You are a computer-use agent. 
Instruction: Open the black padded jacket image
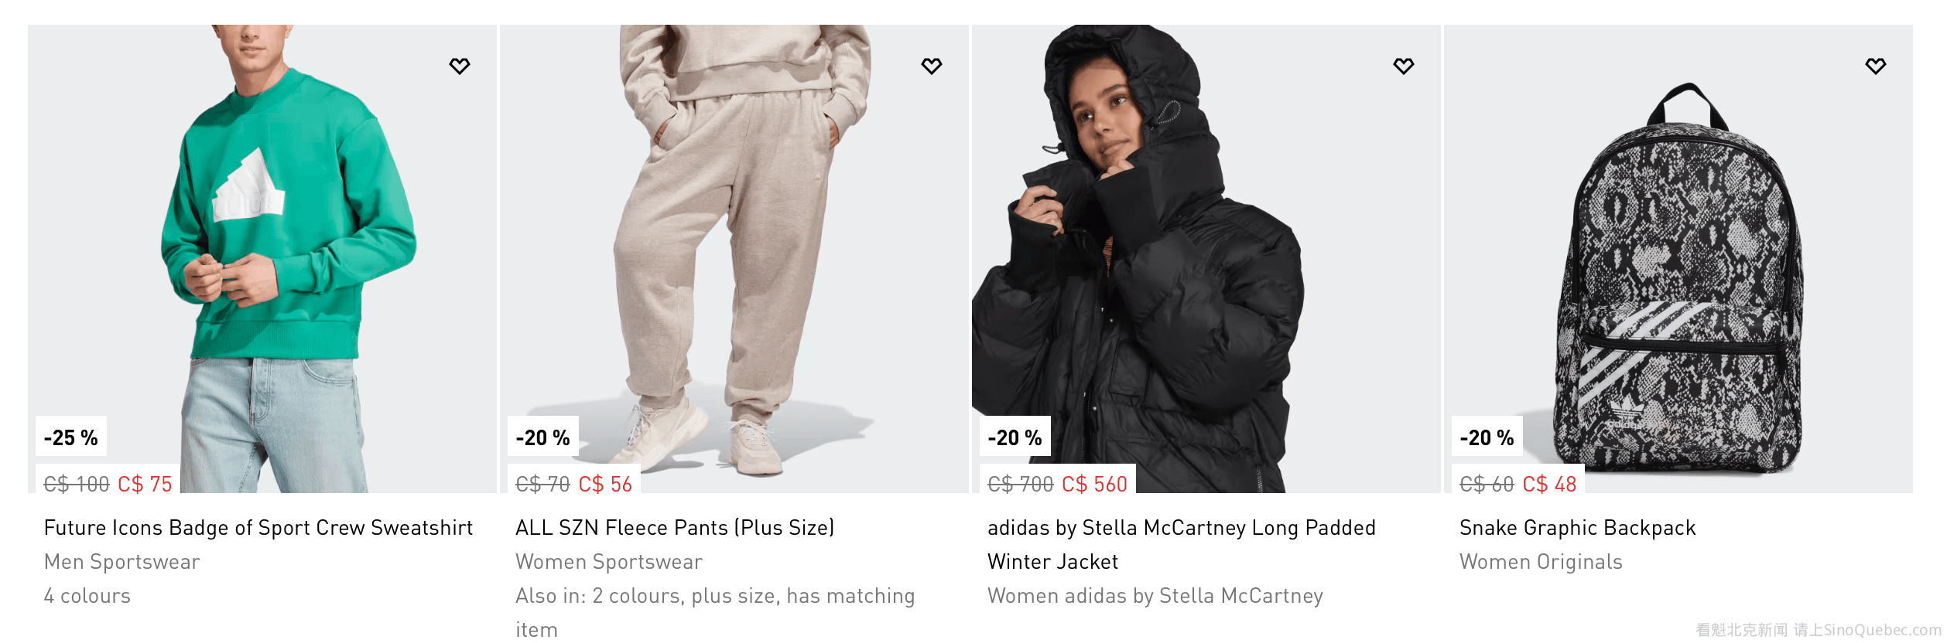click(1206, 259)
